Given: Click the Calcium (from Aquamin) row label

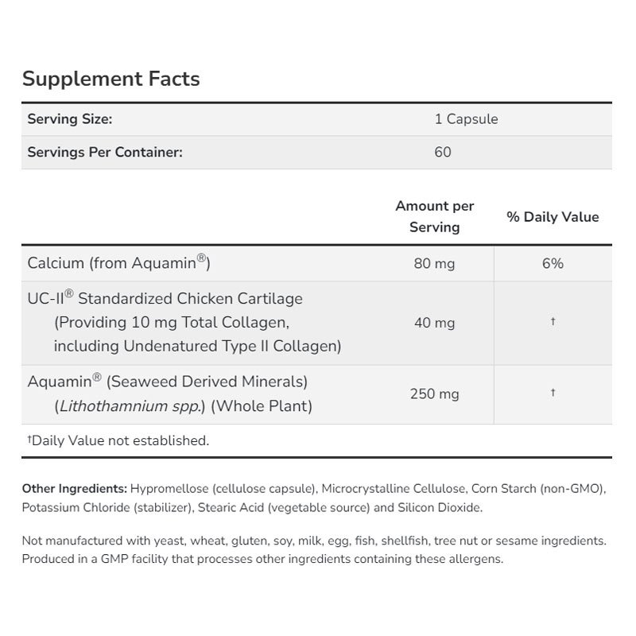Looking at the screenshot, I should tap(118, 262).
